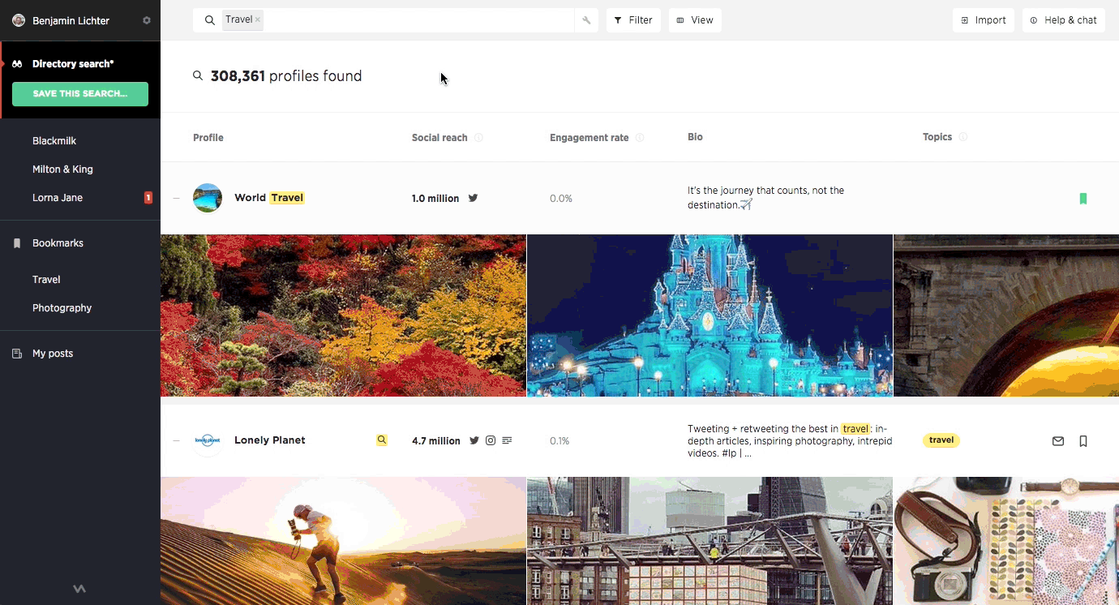Open Blackmilk saved search
Image resolution: width=1119 pixels, height=605 pixels.
tap(54, 141)
